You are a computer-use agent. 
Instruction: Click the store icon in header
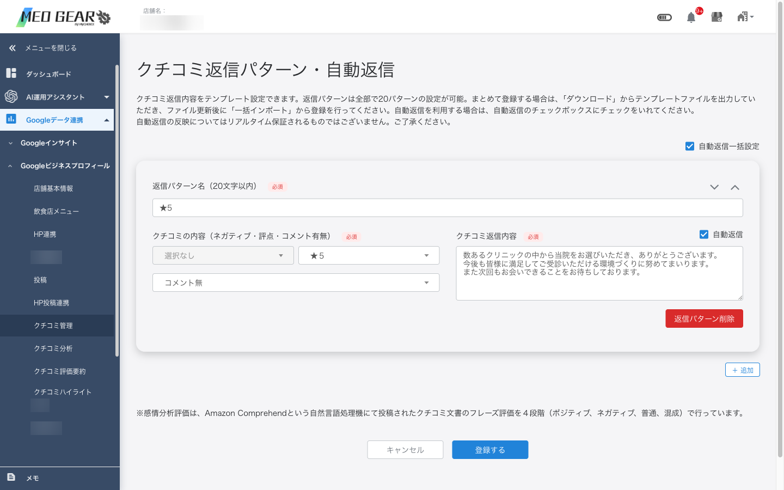point(717,17)
